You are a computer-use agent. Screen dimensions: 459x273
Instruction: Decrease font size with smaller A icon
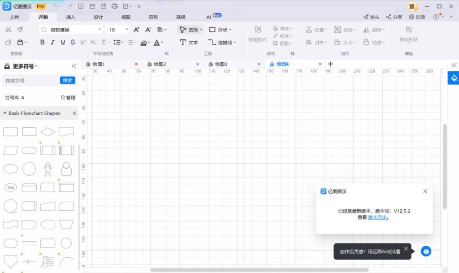[148, 30]
